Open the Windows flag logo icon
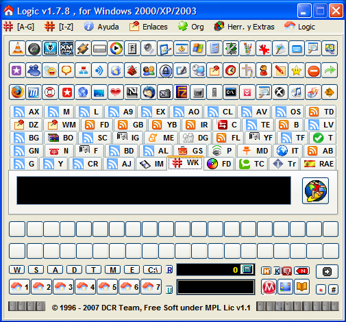Viewport: 346px width, 322px height. pyautogui.click(x=198, y=49)
